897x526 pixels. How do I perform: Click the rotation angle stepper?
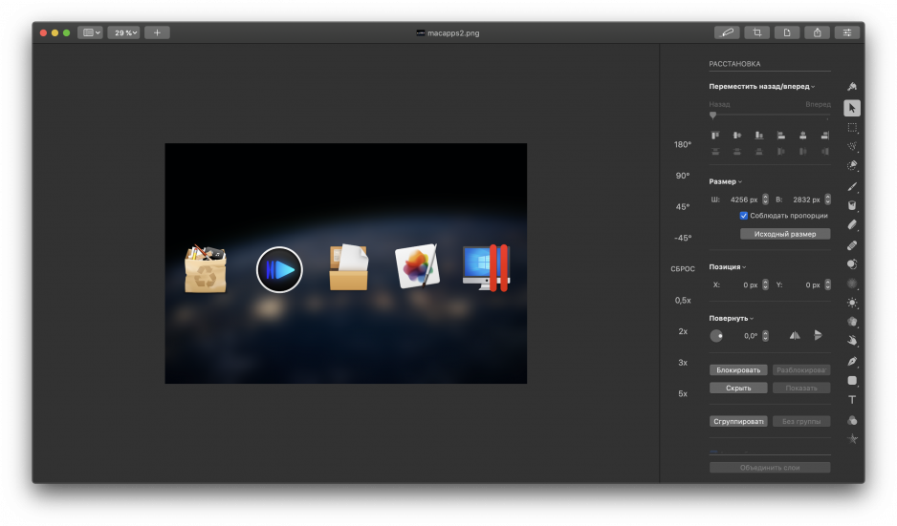click(x=765, y=336)
